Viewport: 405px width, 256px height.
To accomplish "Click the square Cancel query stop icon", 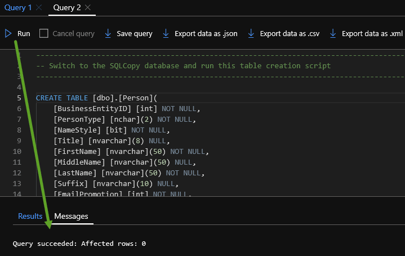I will pos(44,33).
